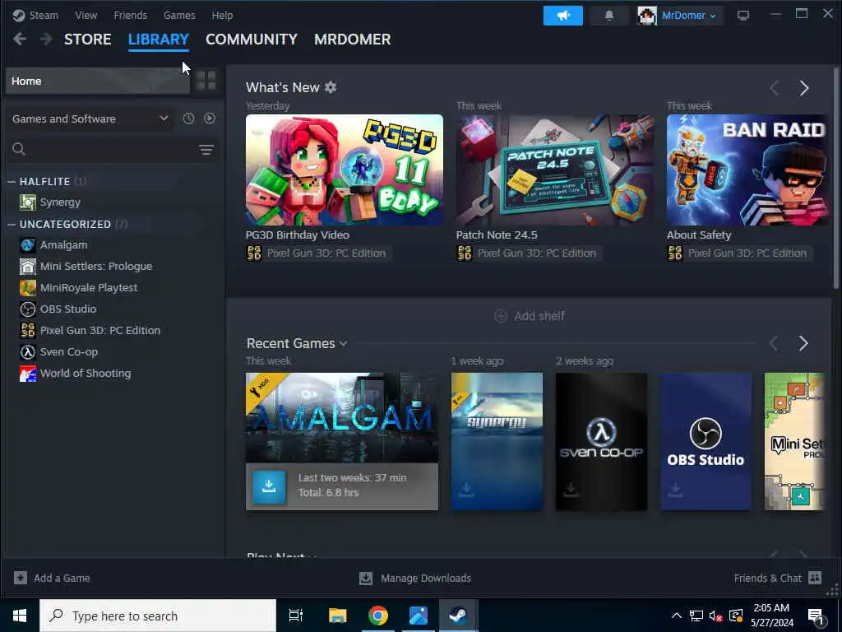Select Mini Settlers: Prologue in list
The image size is (842, 632).
point(96,267)
